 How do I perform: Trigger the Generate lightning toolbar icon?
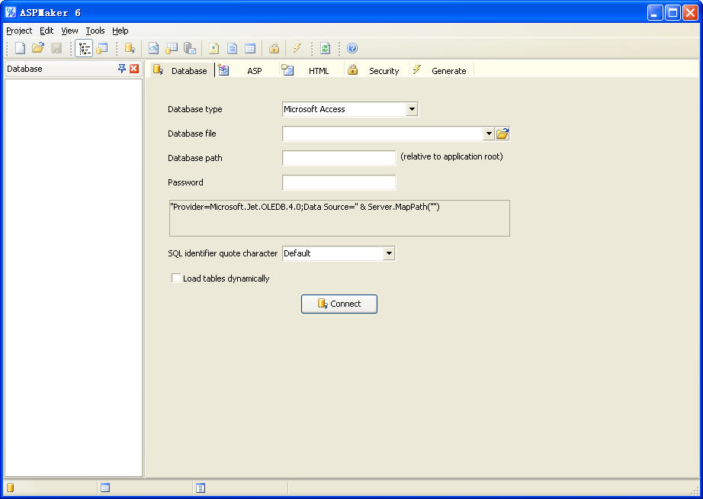(x=297, y=48)
